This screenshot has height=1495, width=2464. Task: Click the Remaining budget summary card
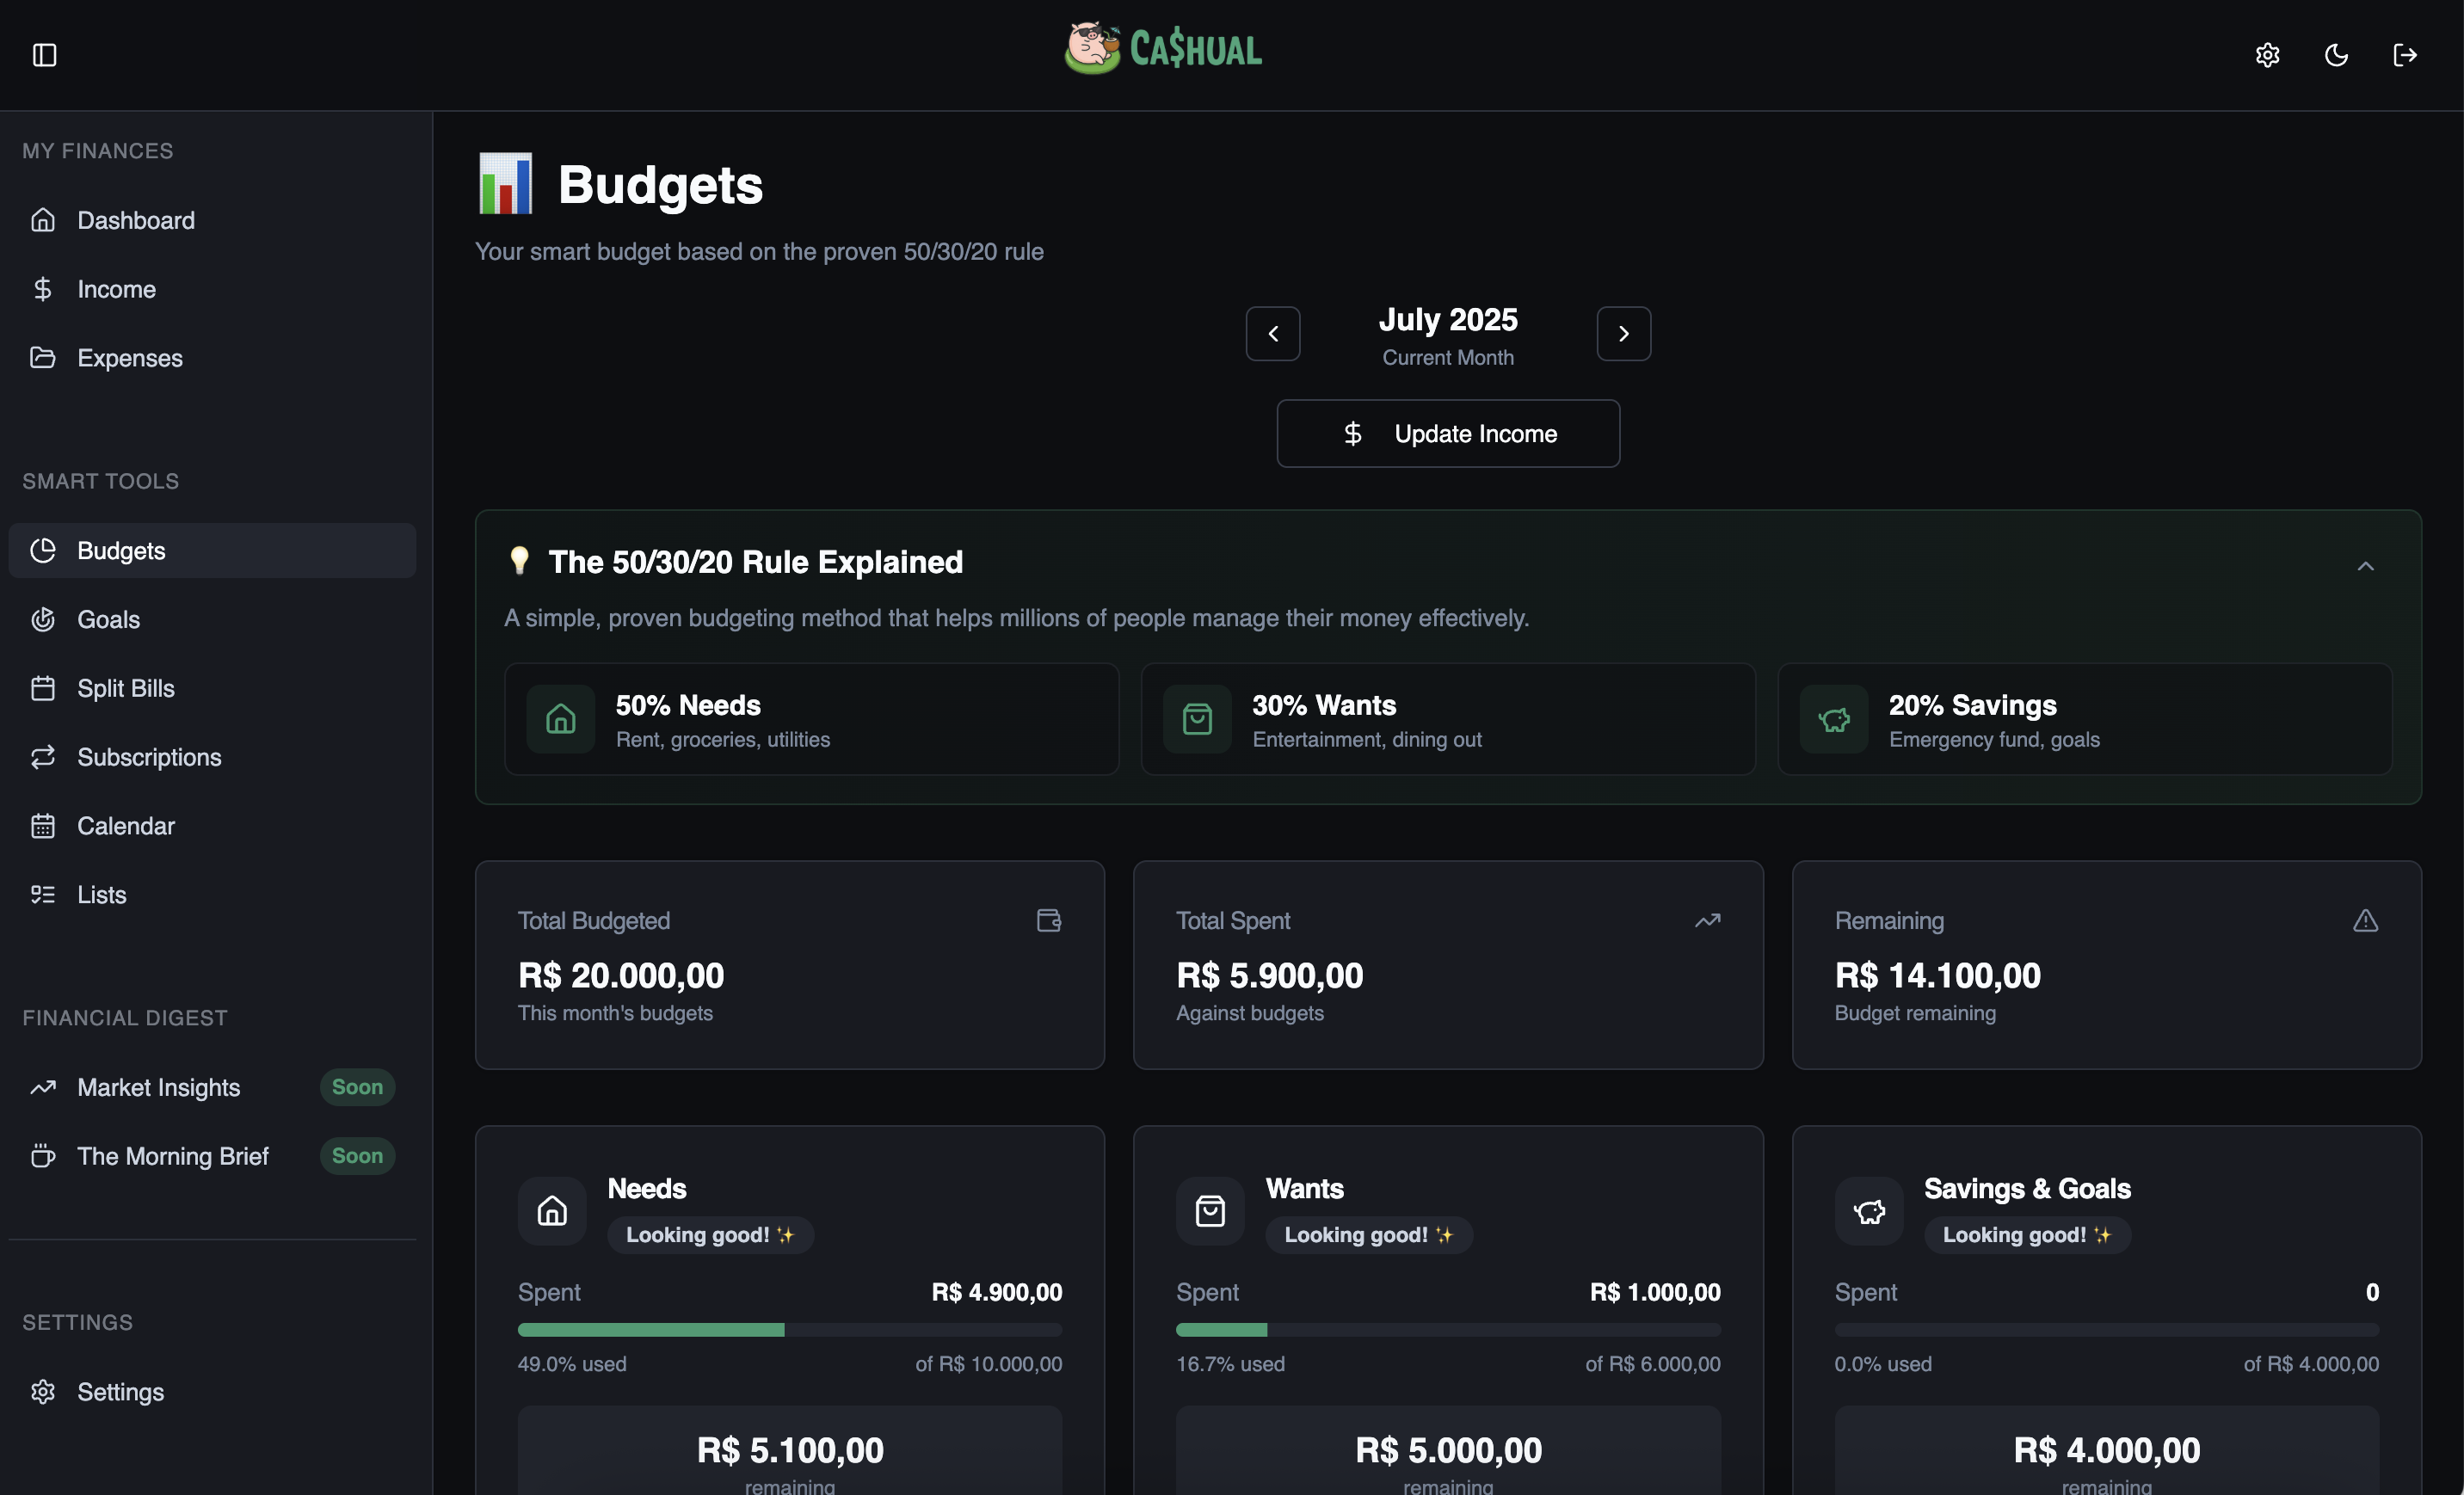click(2106, 965)
